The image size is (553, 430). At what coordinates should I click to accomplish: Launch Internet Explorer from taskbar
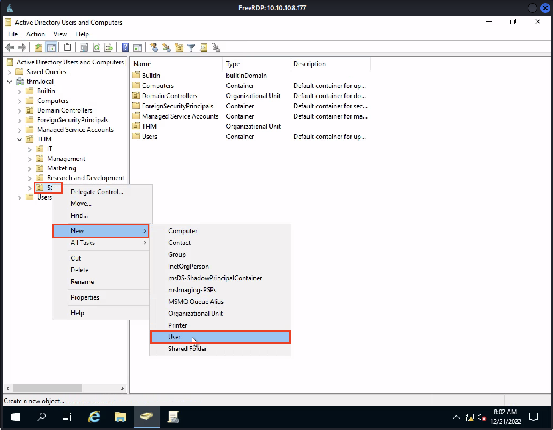click(94, 417)
